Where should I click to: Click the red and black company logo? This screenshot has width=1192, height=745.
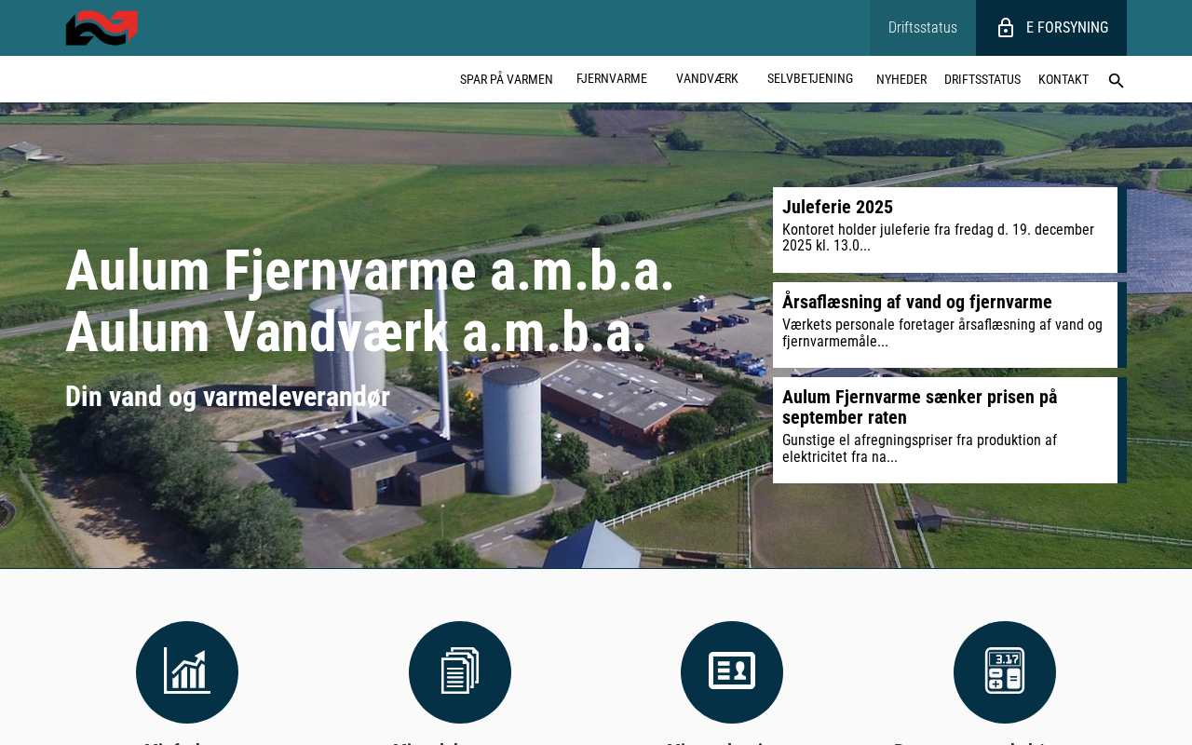point(102,28)
